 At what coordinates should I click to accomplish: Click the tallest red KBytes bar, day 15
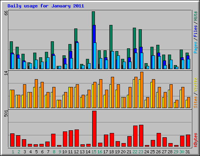pos(95,129)
